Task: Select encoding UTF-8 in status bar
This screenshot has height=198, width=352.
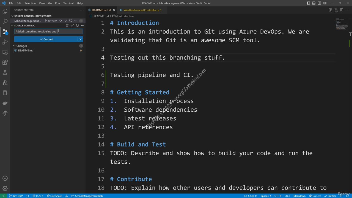Action: pos(278,196)
